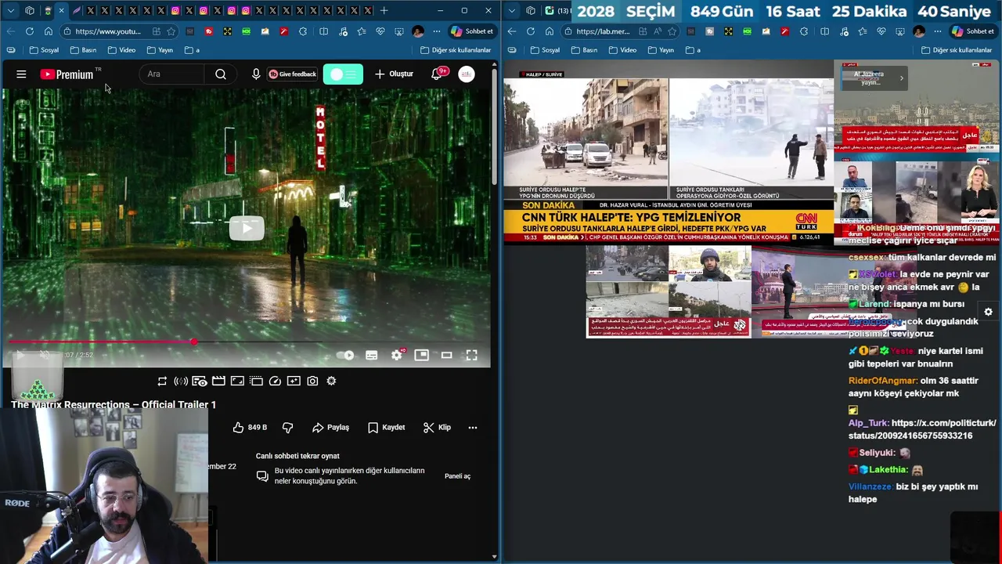Screen dimensions: 1002x564
Task: Click the Give feedback button
Action: 293,74
